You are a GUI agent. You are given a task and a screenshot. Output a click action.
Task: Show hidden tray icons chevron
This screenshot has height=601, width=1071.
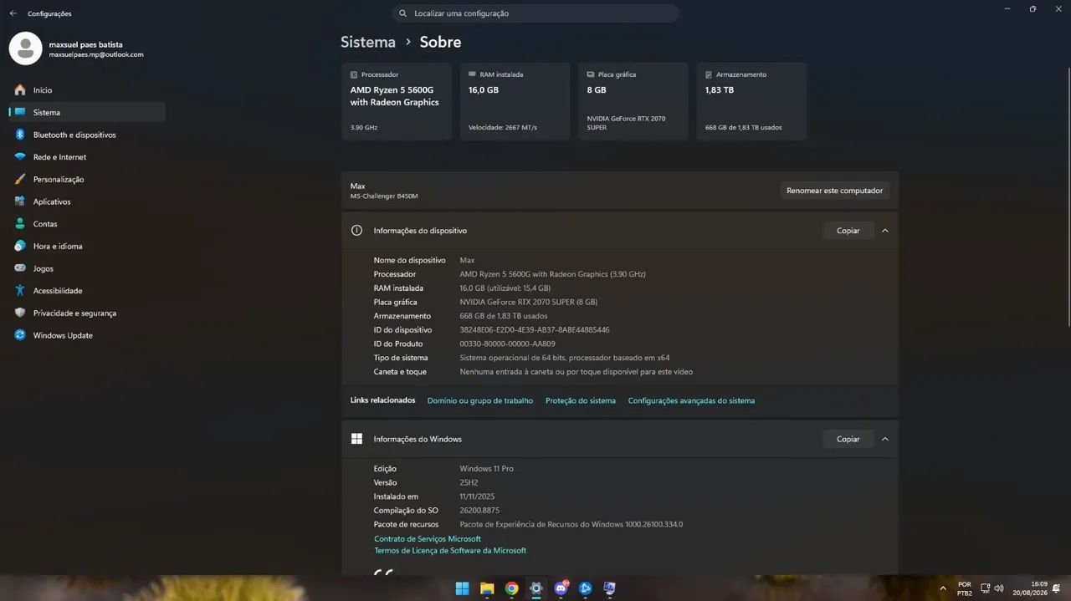click(943, 588)
